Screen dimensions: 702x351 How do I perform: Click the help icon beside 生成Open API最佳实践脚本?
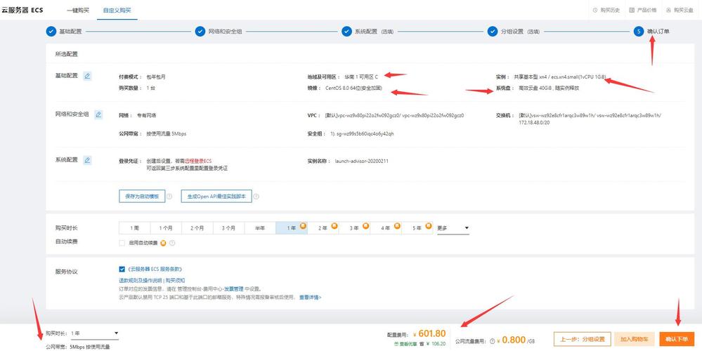[256, 197]
